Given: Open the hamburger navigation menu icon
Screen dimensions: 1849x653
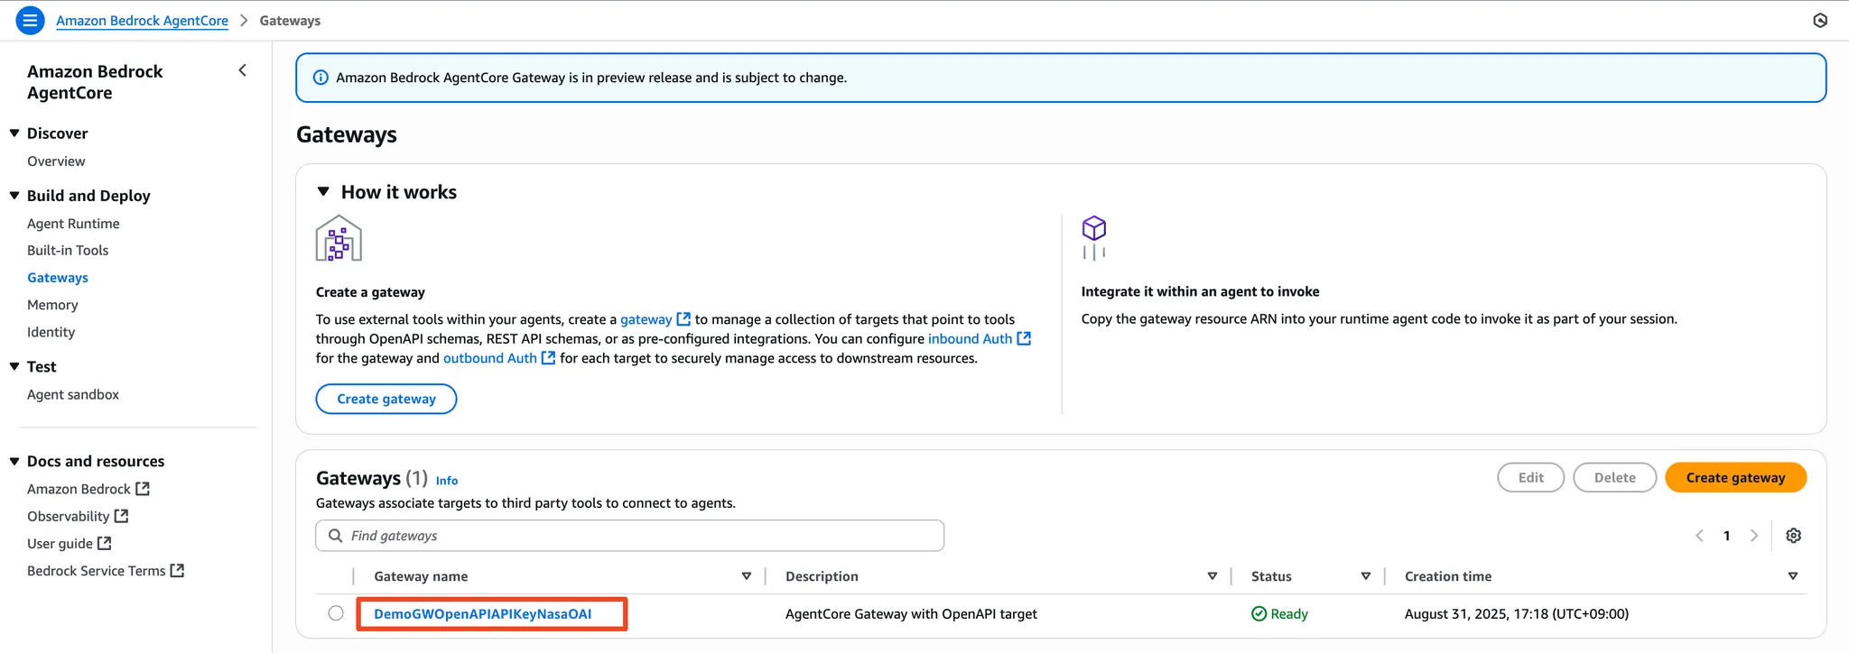Looking at the screenshot, I should [x=30, y=20].
